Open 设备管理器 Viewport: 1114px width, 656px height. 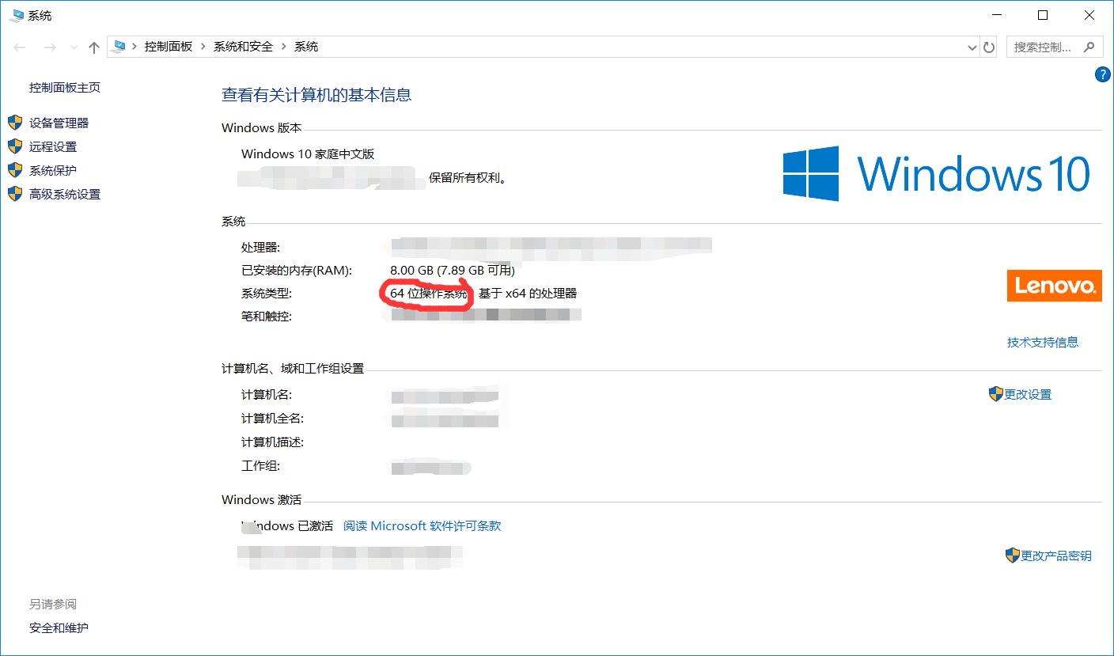59,123
